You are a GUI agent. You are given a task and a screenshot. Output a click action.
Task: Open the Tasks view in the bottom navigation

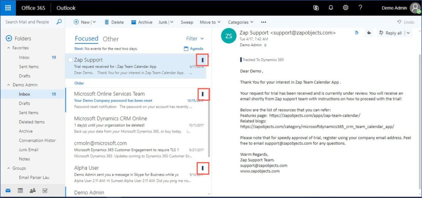pyautogui.click(x=45, y=191)
